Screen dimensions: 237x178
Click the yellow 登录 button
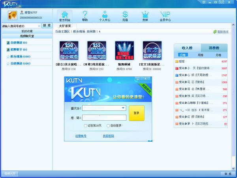click(x=137, y=113)
